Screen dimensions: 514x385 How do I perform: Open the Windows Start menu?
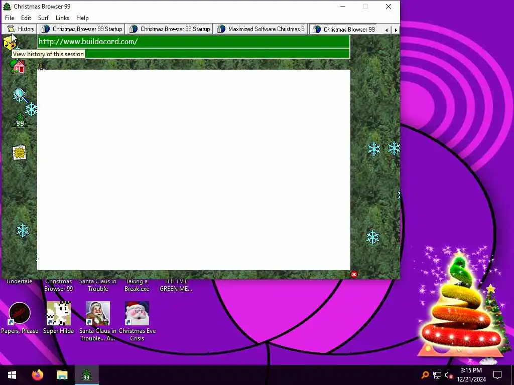pyautogui.click(x=12, y=375)
